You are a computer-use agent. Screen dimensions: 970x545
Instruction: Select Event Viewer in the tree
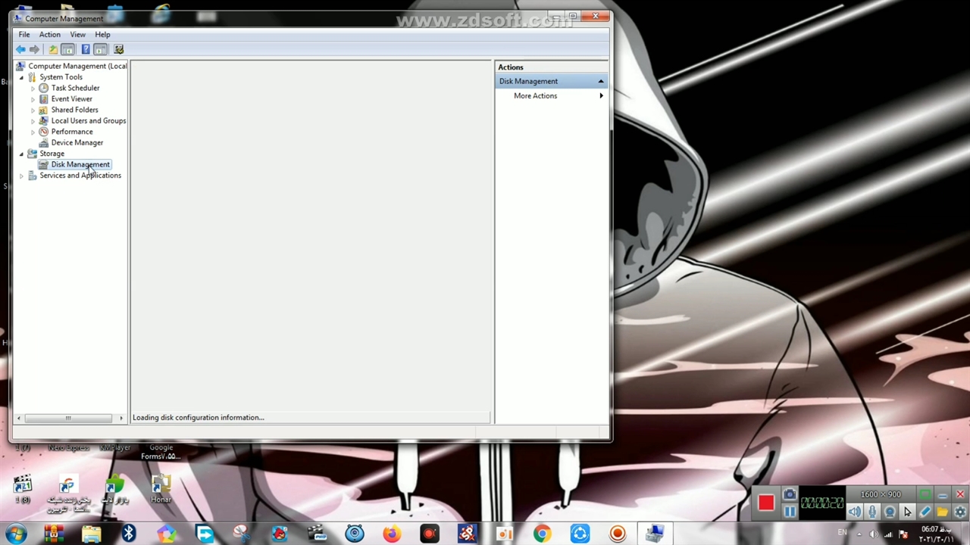click(x=71, y=98)
